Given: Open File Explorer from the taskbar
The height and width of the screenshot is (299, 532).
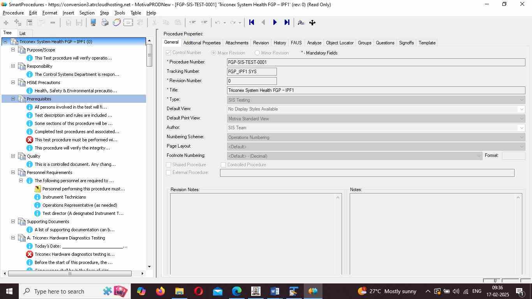Looking at the screenshot, I should click(179, 291).
